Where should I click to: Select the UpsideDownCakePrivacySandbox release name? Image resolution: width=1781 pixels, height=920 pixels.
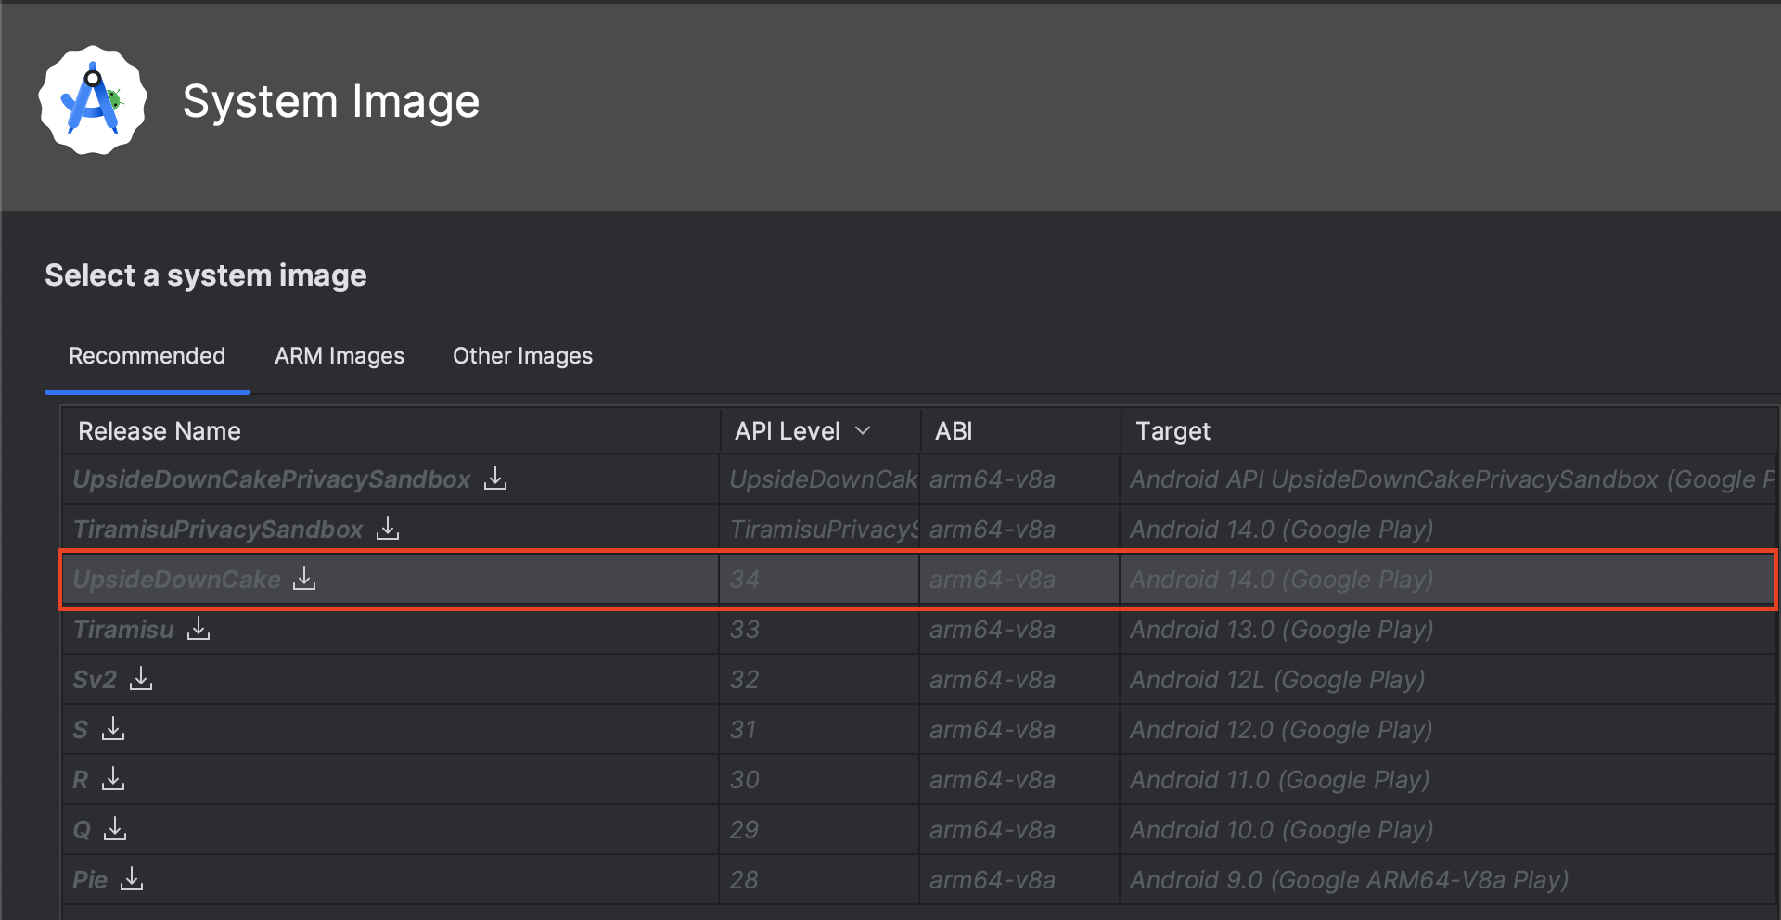click(x=272, y=479)
